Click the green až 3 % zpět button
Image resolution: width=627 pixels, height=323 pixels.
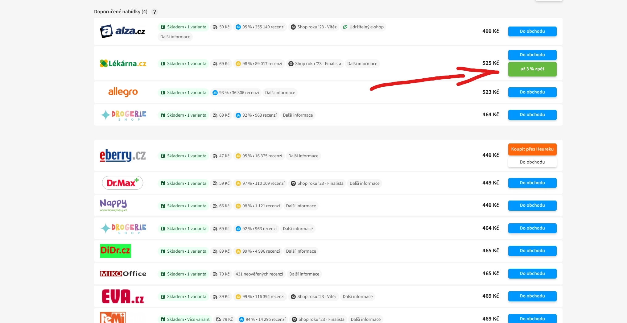click(532, 69)
